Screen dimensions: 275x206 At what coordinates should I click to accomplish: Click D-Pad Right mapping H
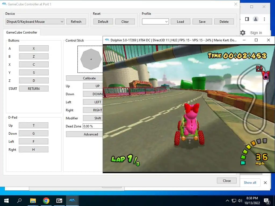coord(34,150)
